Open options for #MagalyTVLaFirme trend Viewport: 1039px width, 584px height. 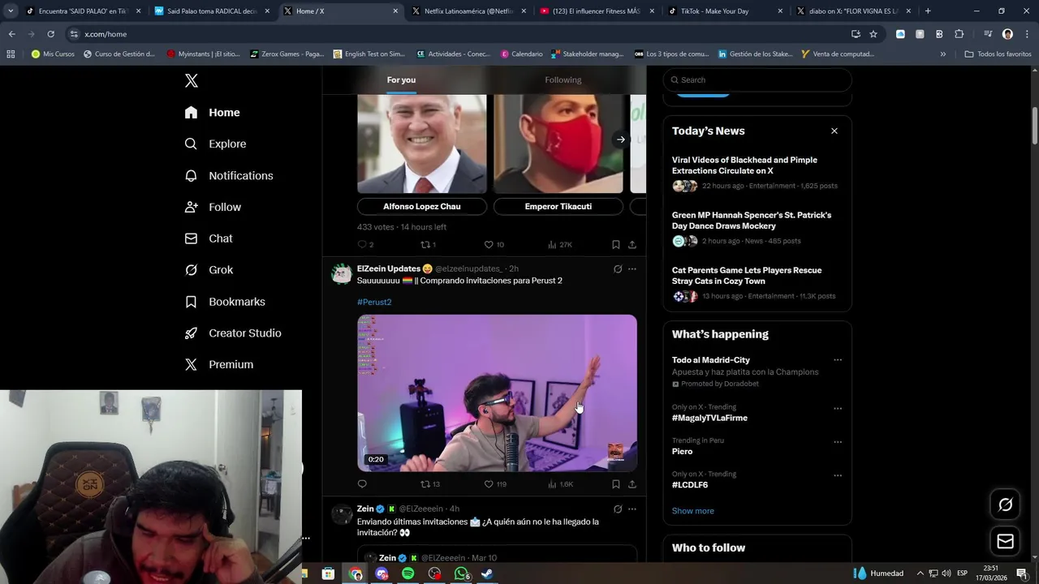tap(838, 408)
